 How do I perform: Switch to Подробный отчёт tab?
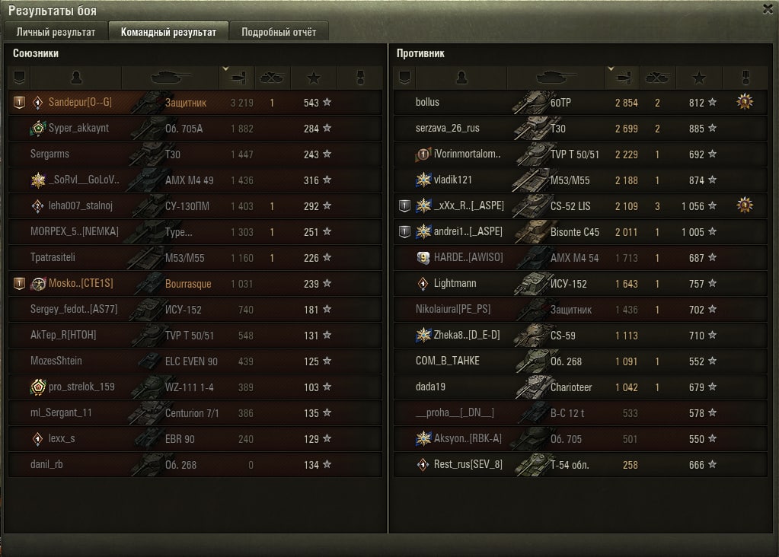[x=279, y=32]
